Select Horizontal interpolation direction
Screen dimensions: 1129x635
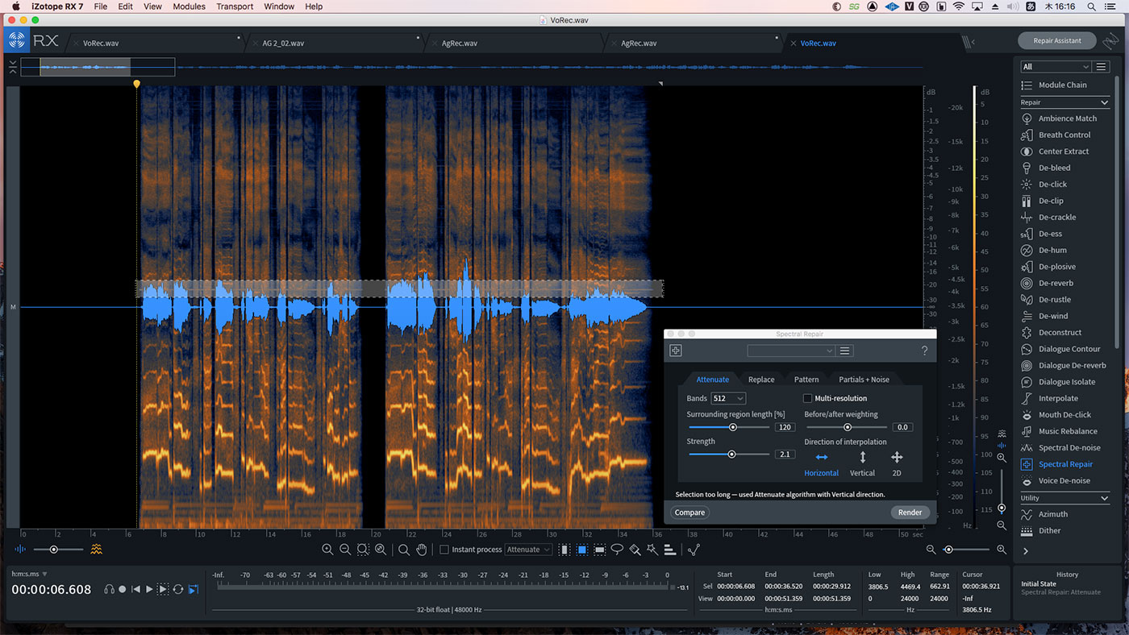tap(821, 465)
